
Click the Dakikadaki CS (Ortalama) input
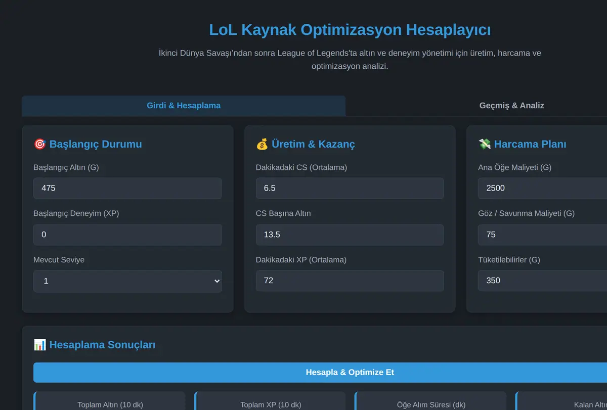click(350, 188)
